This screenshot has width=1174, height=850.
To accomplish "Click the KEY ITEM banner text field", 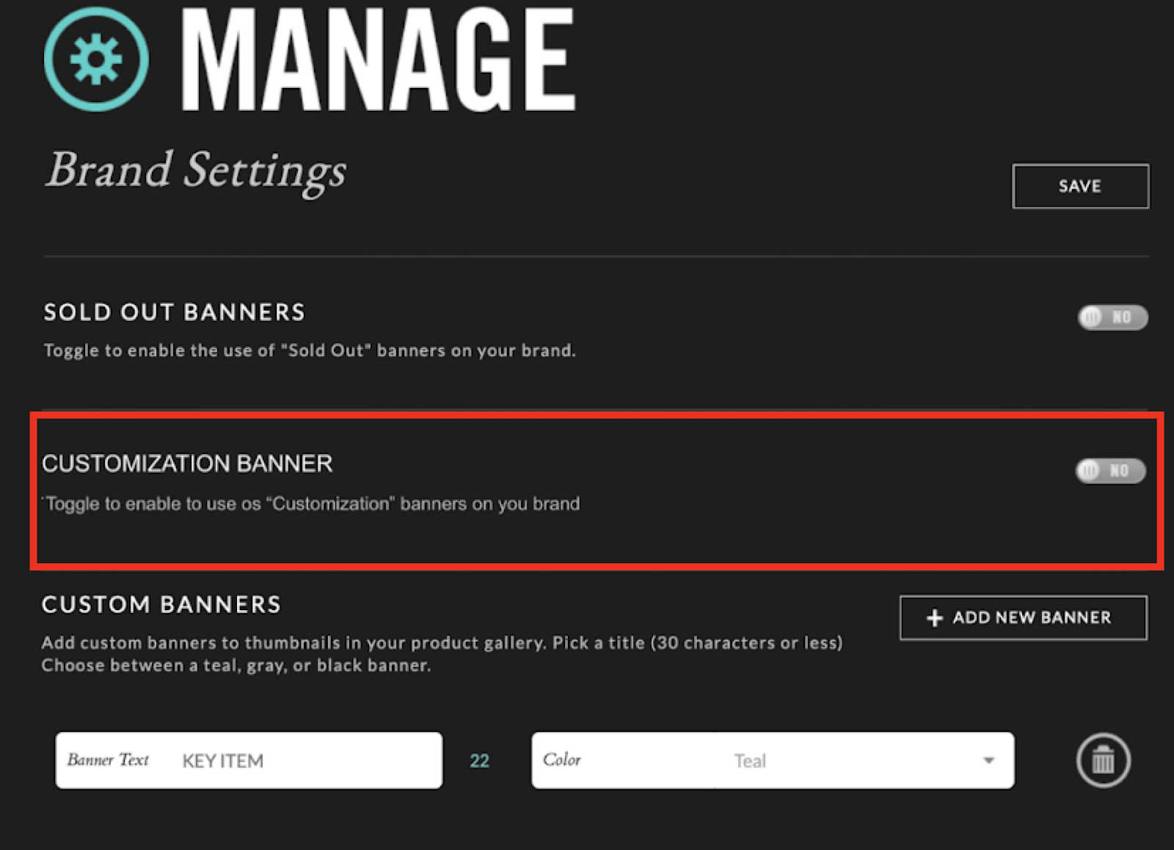I will point(249,761).
